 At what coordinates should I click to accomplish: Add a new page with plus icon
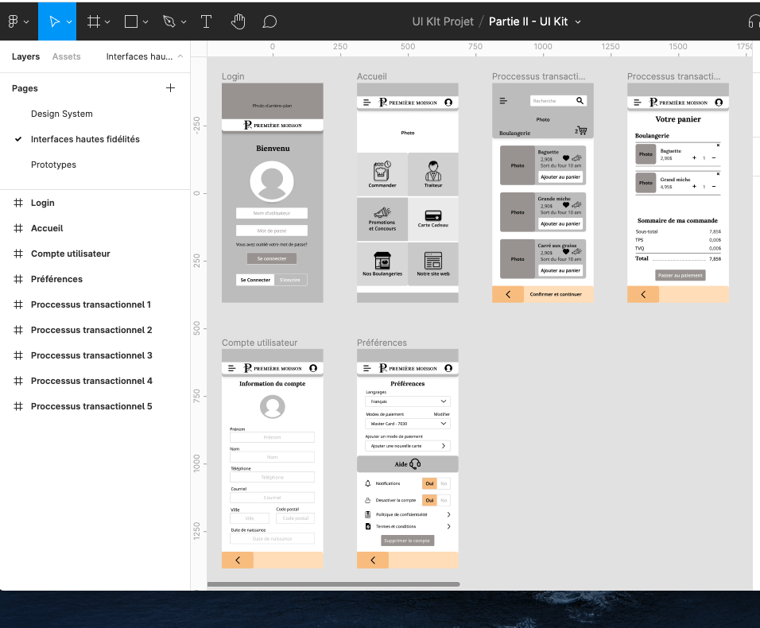coord(170,88)
